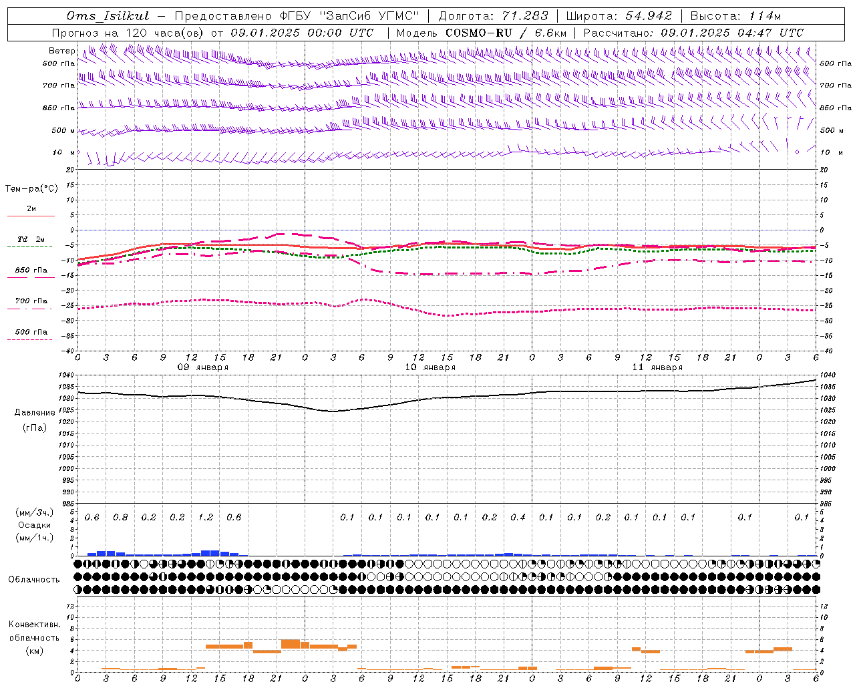The width and height of the screenshot is (855, 684).
Task: Select the text "Долгота: 71.283"
Action: 493,16
